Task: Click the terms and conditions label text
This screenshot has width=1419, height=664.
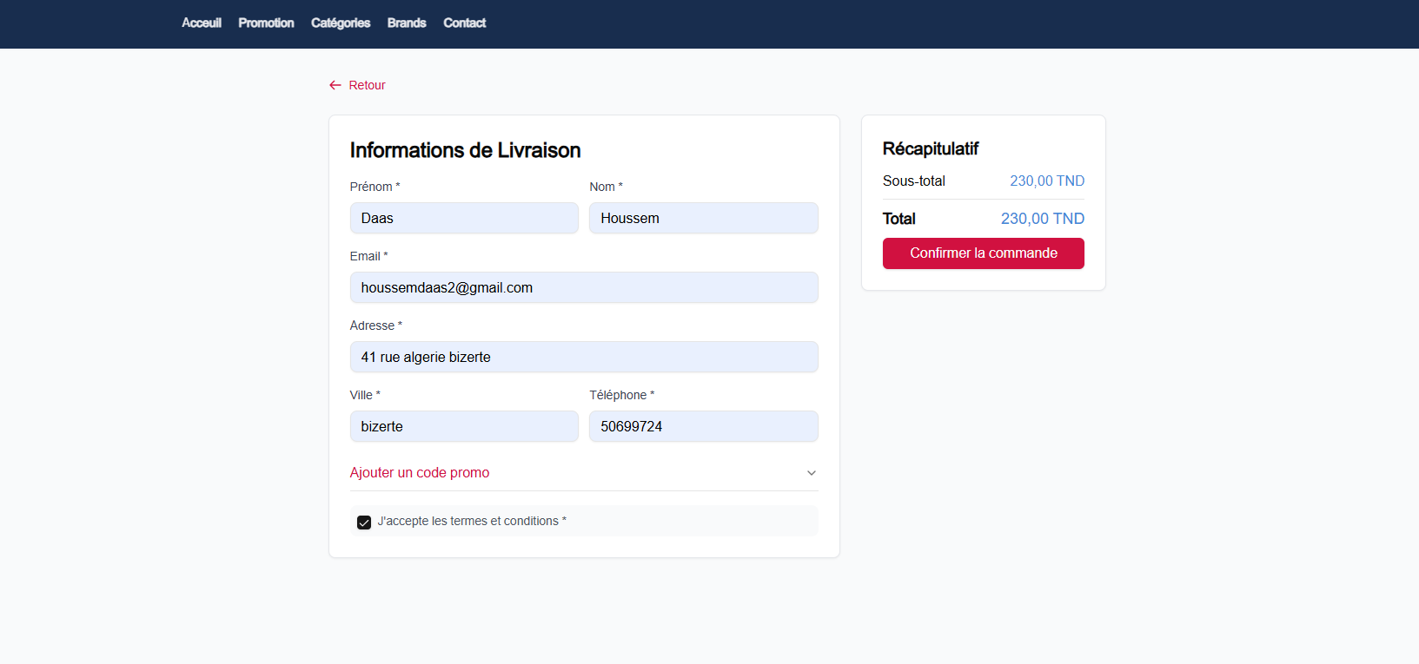Action: tap(471, 521)
